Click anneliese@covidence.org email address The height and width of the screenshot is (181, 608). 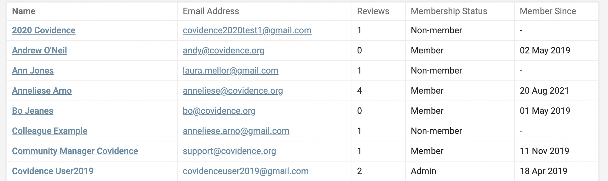point(232,91)
